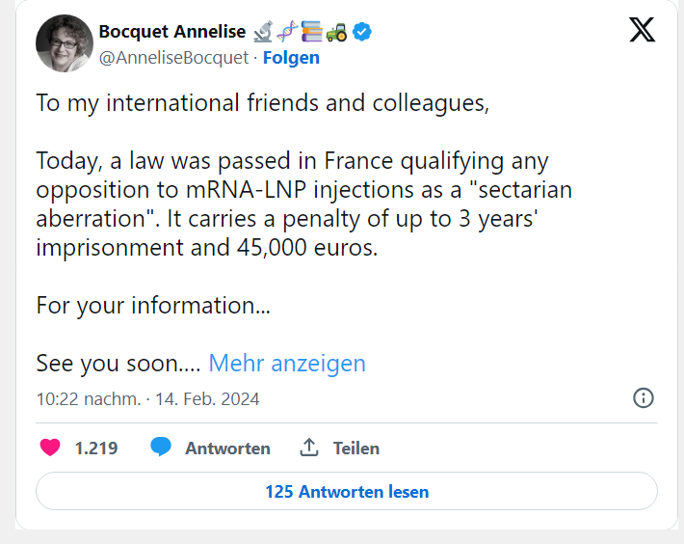This screenshot has height=544, width=684.
Task: Click the blue verified badge checkmark
Action: (x=362, y=32)
